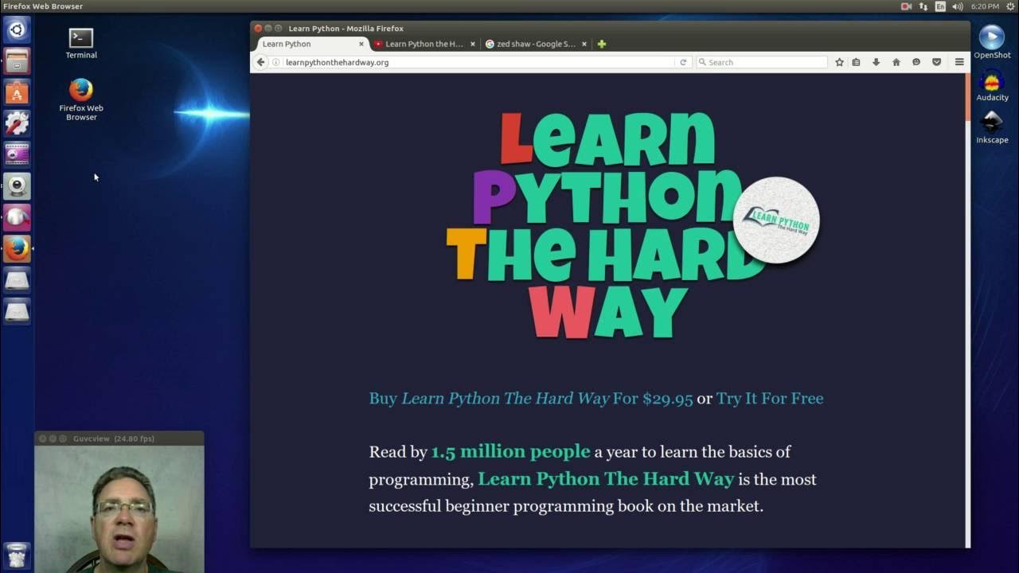Open the Trash in the launcher
This screenshot has height=573, width=1019.
17,555
